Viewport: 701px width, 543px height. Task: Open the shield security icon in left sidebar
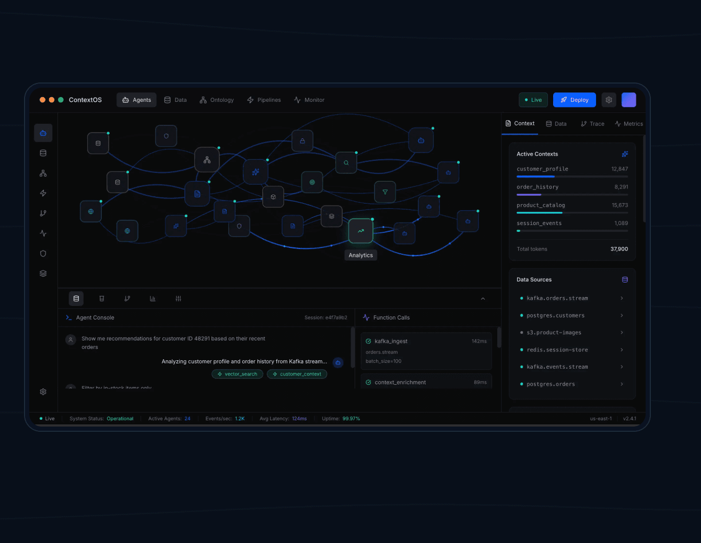click(x=43, y=254)
